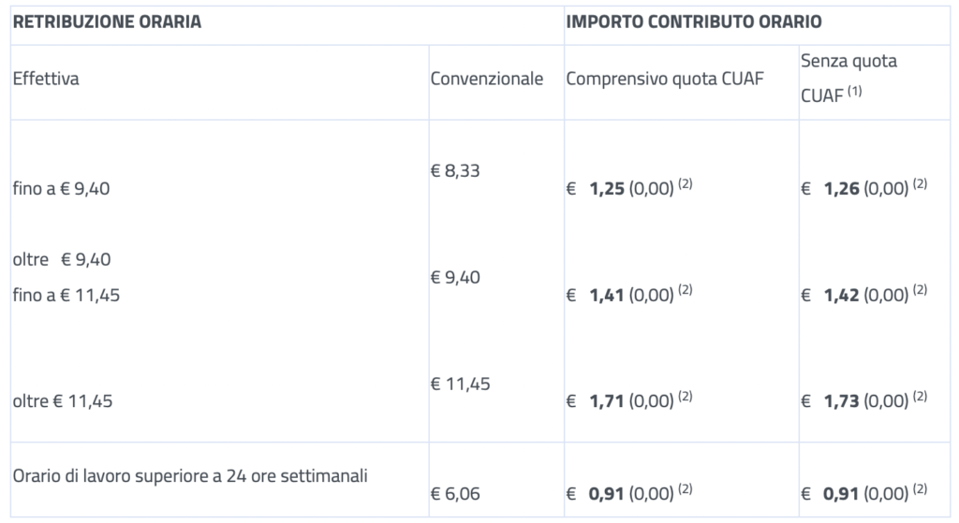Screen dimensions: 959x523
Task: Select the Effettiva column label
Action: click(46, 79)
